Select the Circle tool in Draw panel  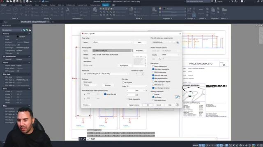tap(16, 11)
